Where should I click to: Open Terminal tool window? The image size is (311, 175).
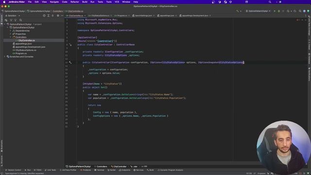point(99,170)
